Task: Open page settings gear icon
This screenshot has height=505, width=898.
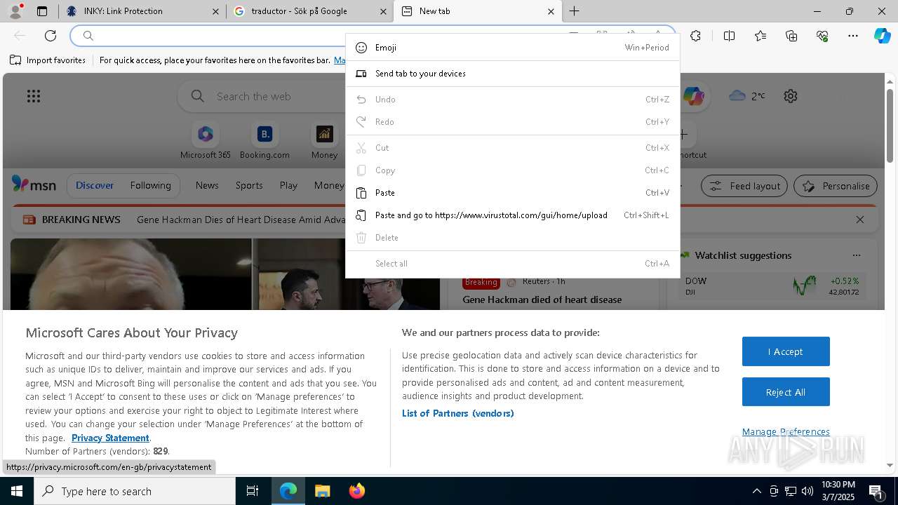Action: coord(791,96)
